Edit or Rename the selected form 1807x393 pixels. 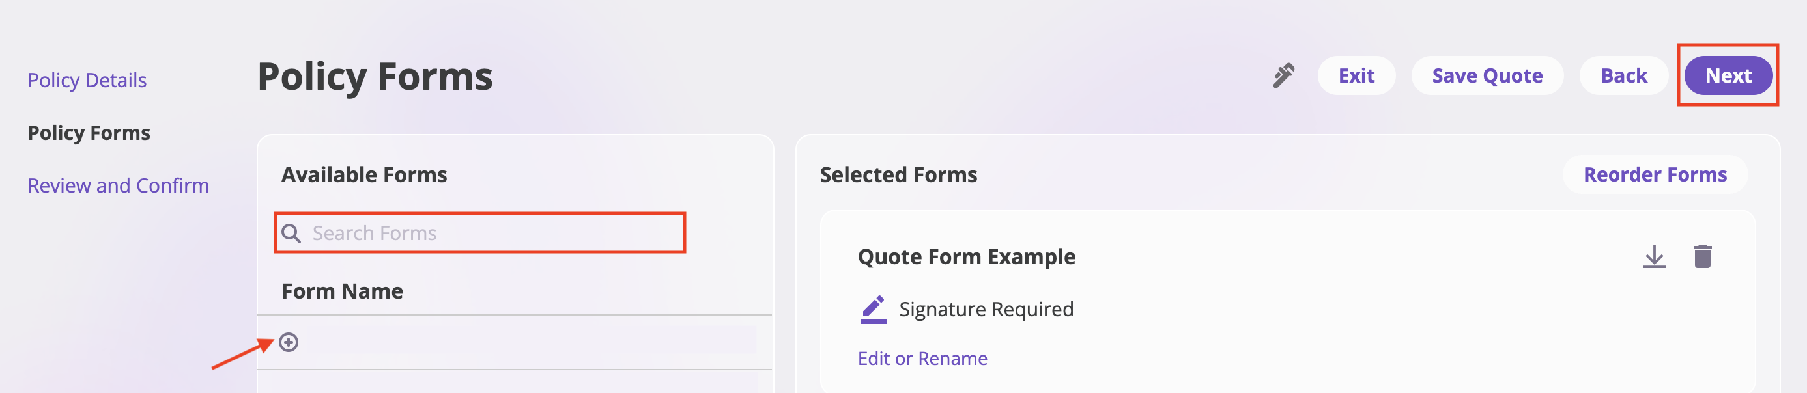coord(921,358)
